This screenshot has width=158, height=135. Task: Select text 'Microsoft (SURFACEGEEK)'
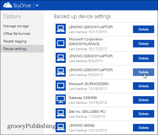tap(89, 84)
